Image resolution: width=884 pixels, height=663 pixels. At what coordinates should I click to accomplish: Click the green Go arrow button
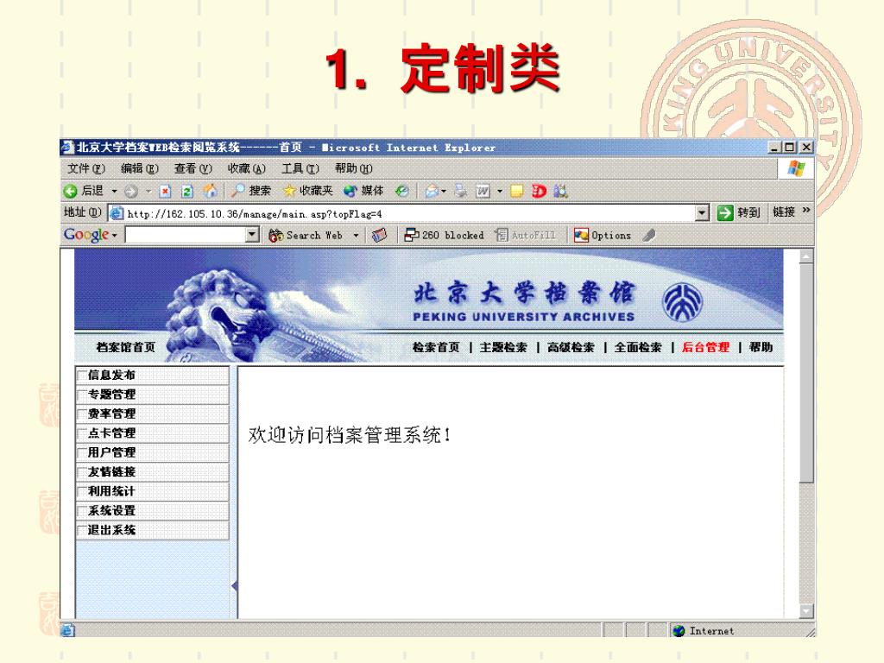click(x=725, y=213)
